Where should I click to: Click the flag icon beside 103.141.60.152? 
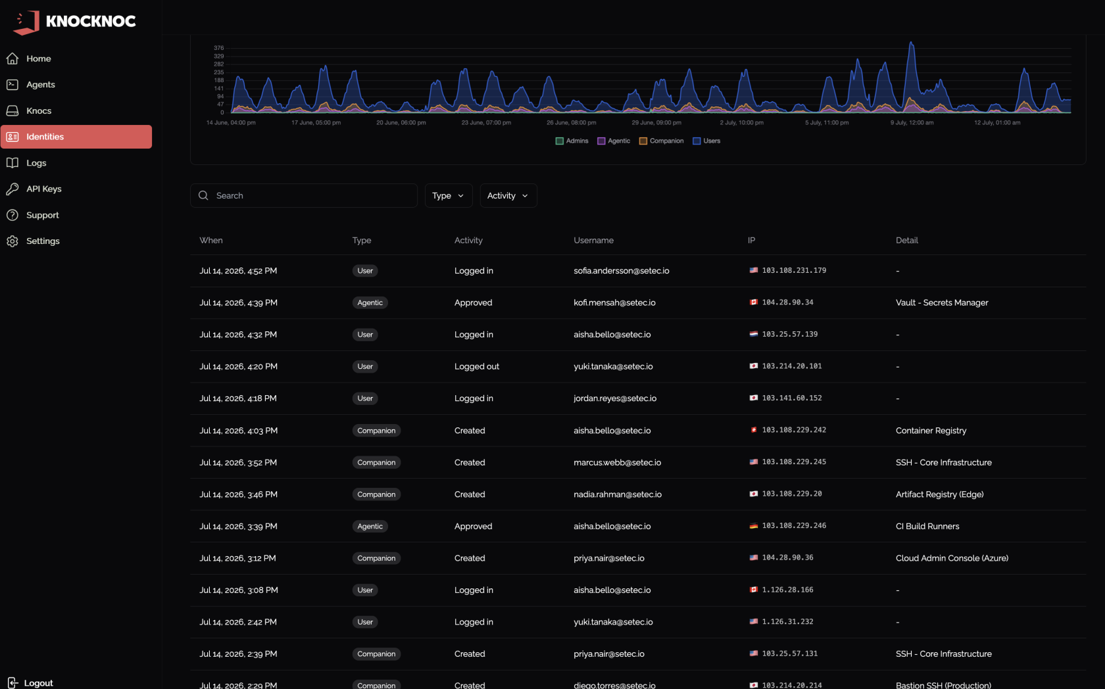click(x=754, y=398)
